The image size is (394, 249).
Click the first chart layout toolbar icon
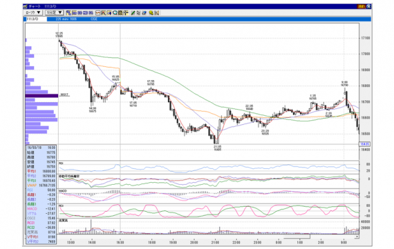coord(68,13)
